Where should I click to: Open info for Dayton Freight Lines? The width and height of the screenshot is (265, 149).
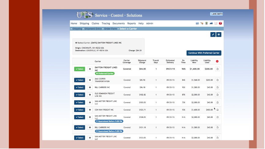pyautogui.click(x=90, y=69)
